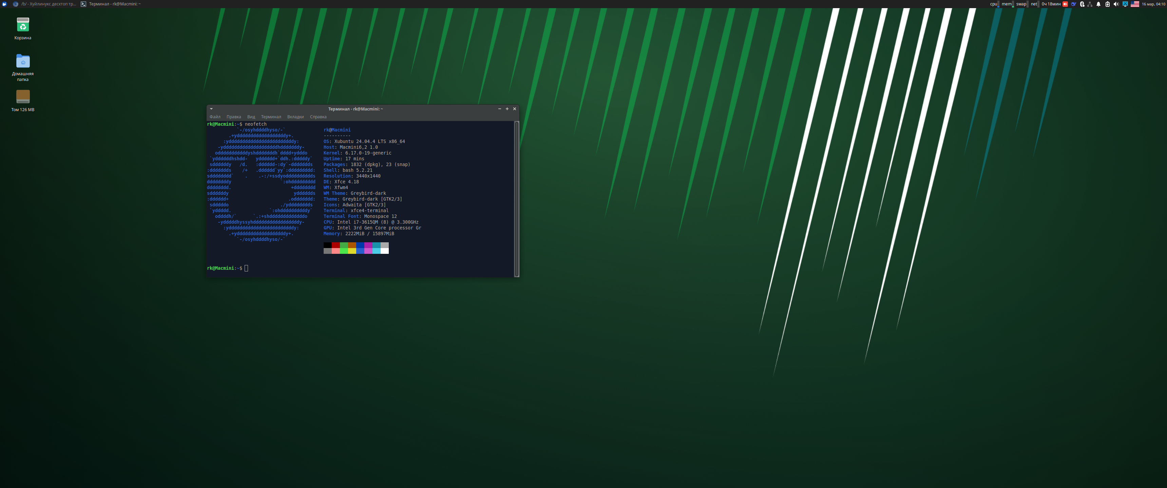Click the date and time clock
This screenshot has height=488, width=1167.
(1153, 4)
